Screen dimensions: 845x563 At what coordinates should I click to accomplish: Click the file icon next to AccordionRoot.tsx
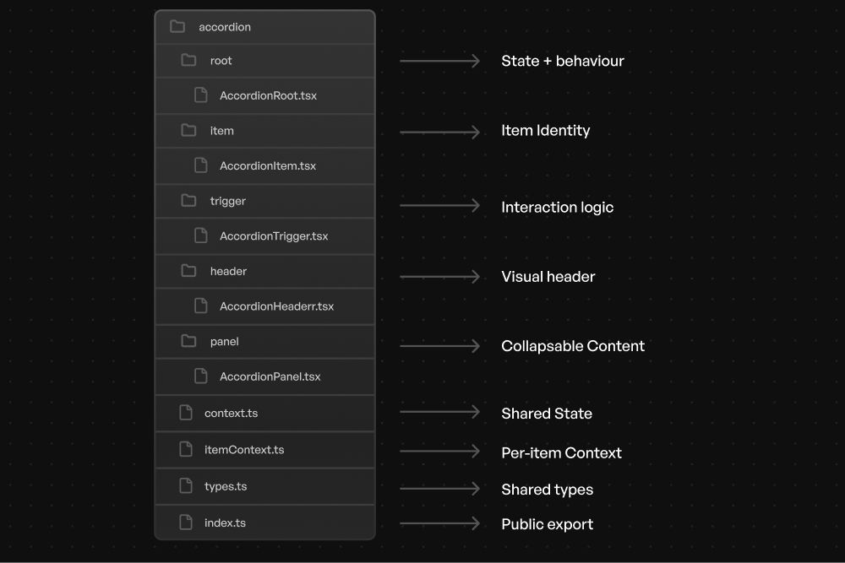point(201,95)
